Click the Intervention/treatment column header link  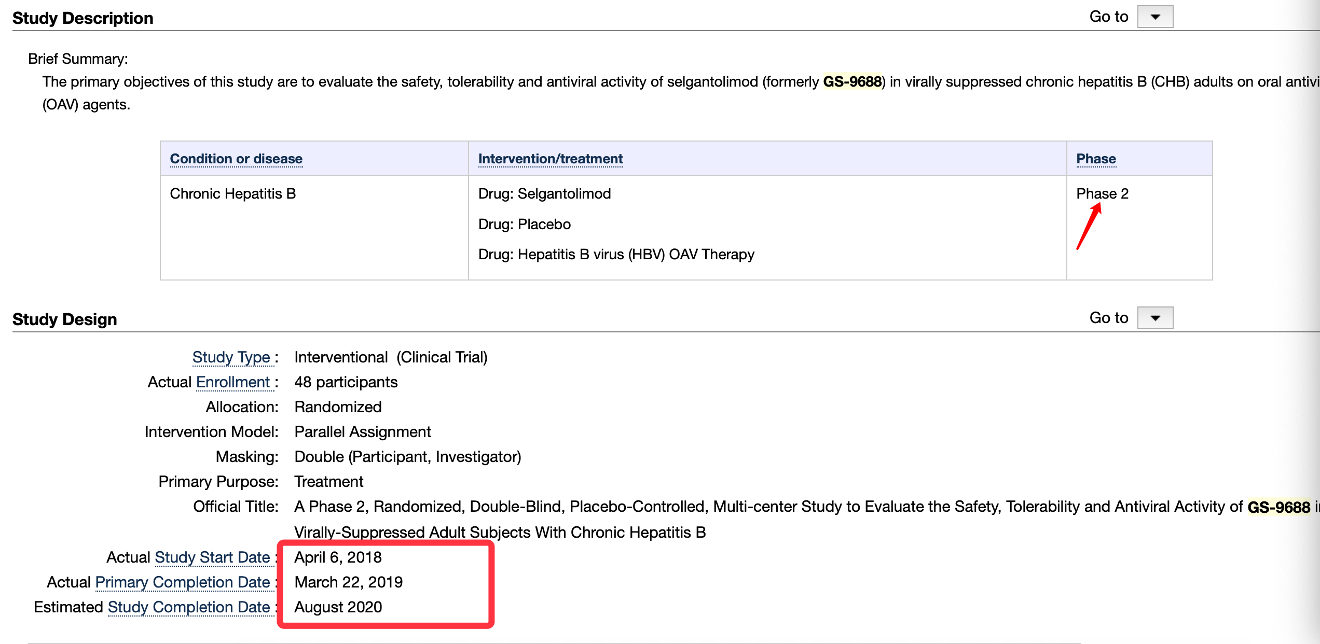(x=551, y=159)
